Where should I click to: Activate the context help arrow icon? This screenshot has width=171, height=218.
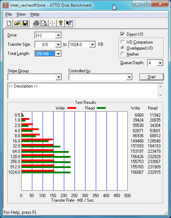[x=69, y=23]
